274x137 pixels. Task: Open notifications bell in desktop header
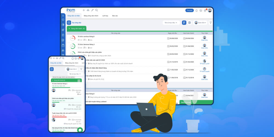[x=196, y=10]
